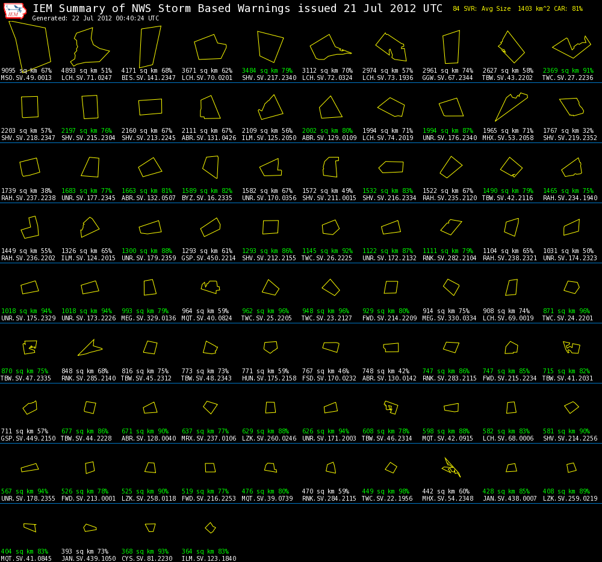Select the RNK.SV.285.2140 arrow-shaped polygon
The image size is (602, 562).
89,348
